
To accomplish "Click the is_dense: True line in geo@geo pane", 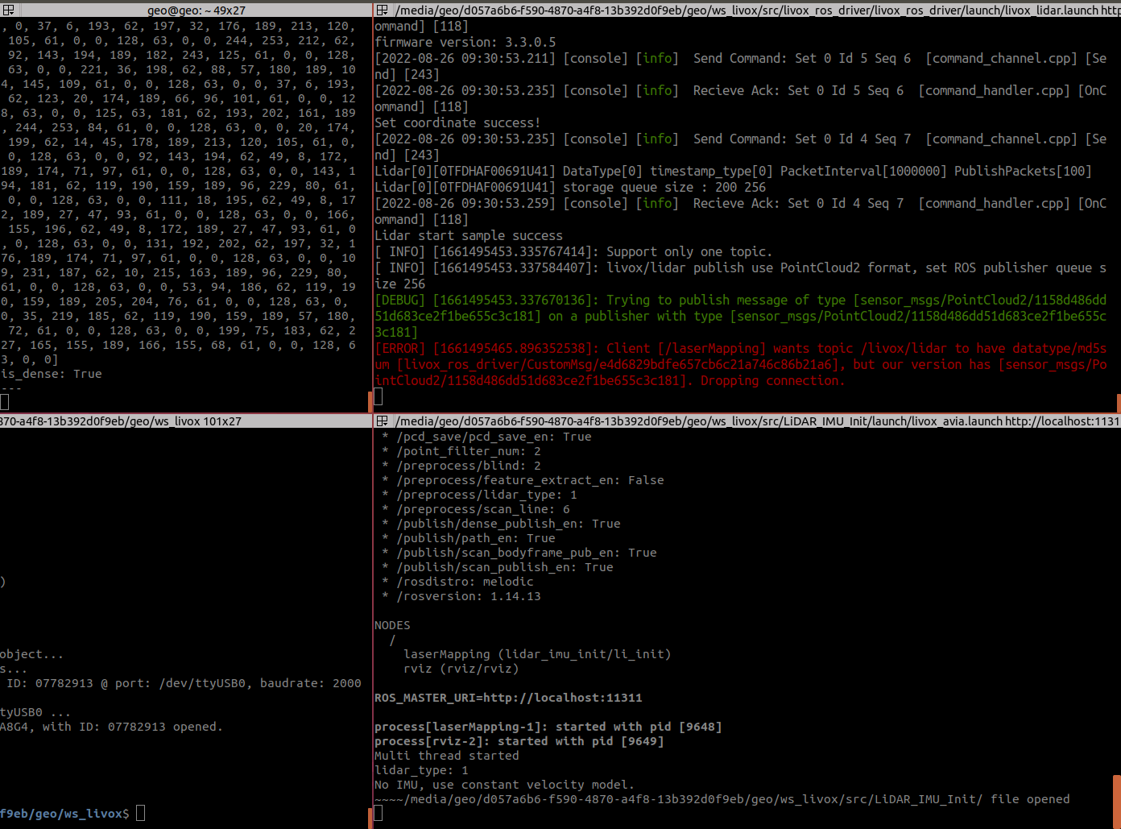I will [x=51, y=373].
